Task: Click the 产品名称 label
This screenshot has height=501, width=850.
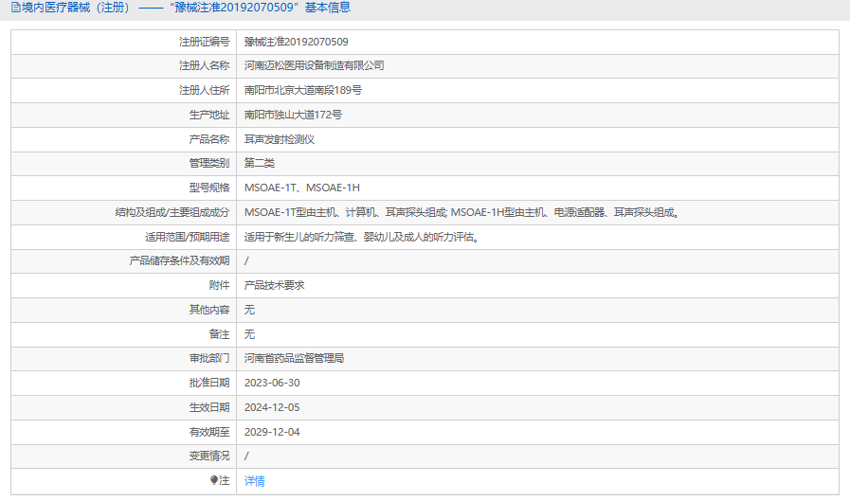Action: coord(209,139)
